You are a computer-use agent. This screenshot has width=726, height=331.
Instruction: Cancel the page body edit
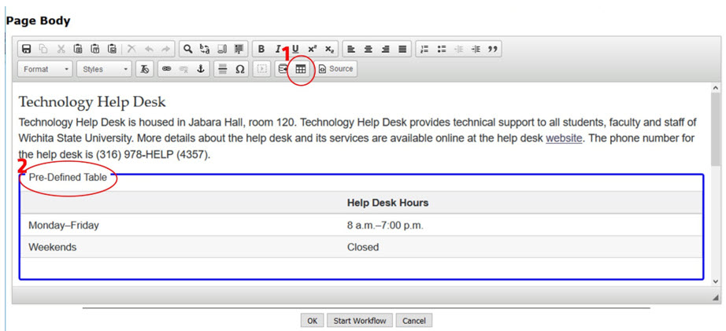coord(414,320)
